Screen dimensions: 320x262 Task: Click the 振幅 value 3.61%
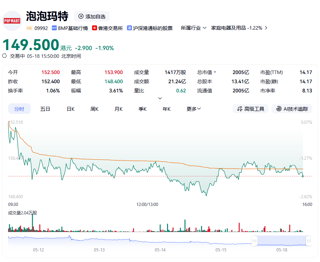(116, 91)
